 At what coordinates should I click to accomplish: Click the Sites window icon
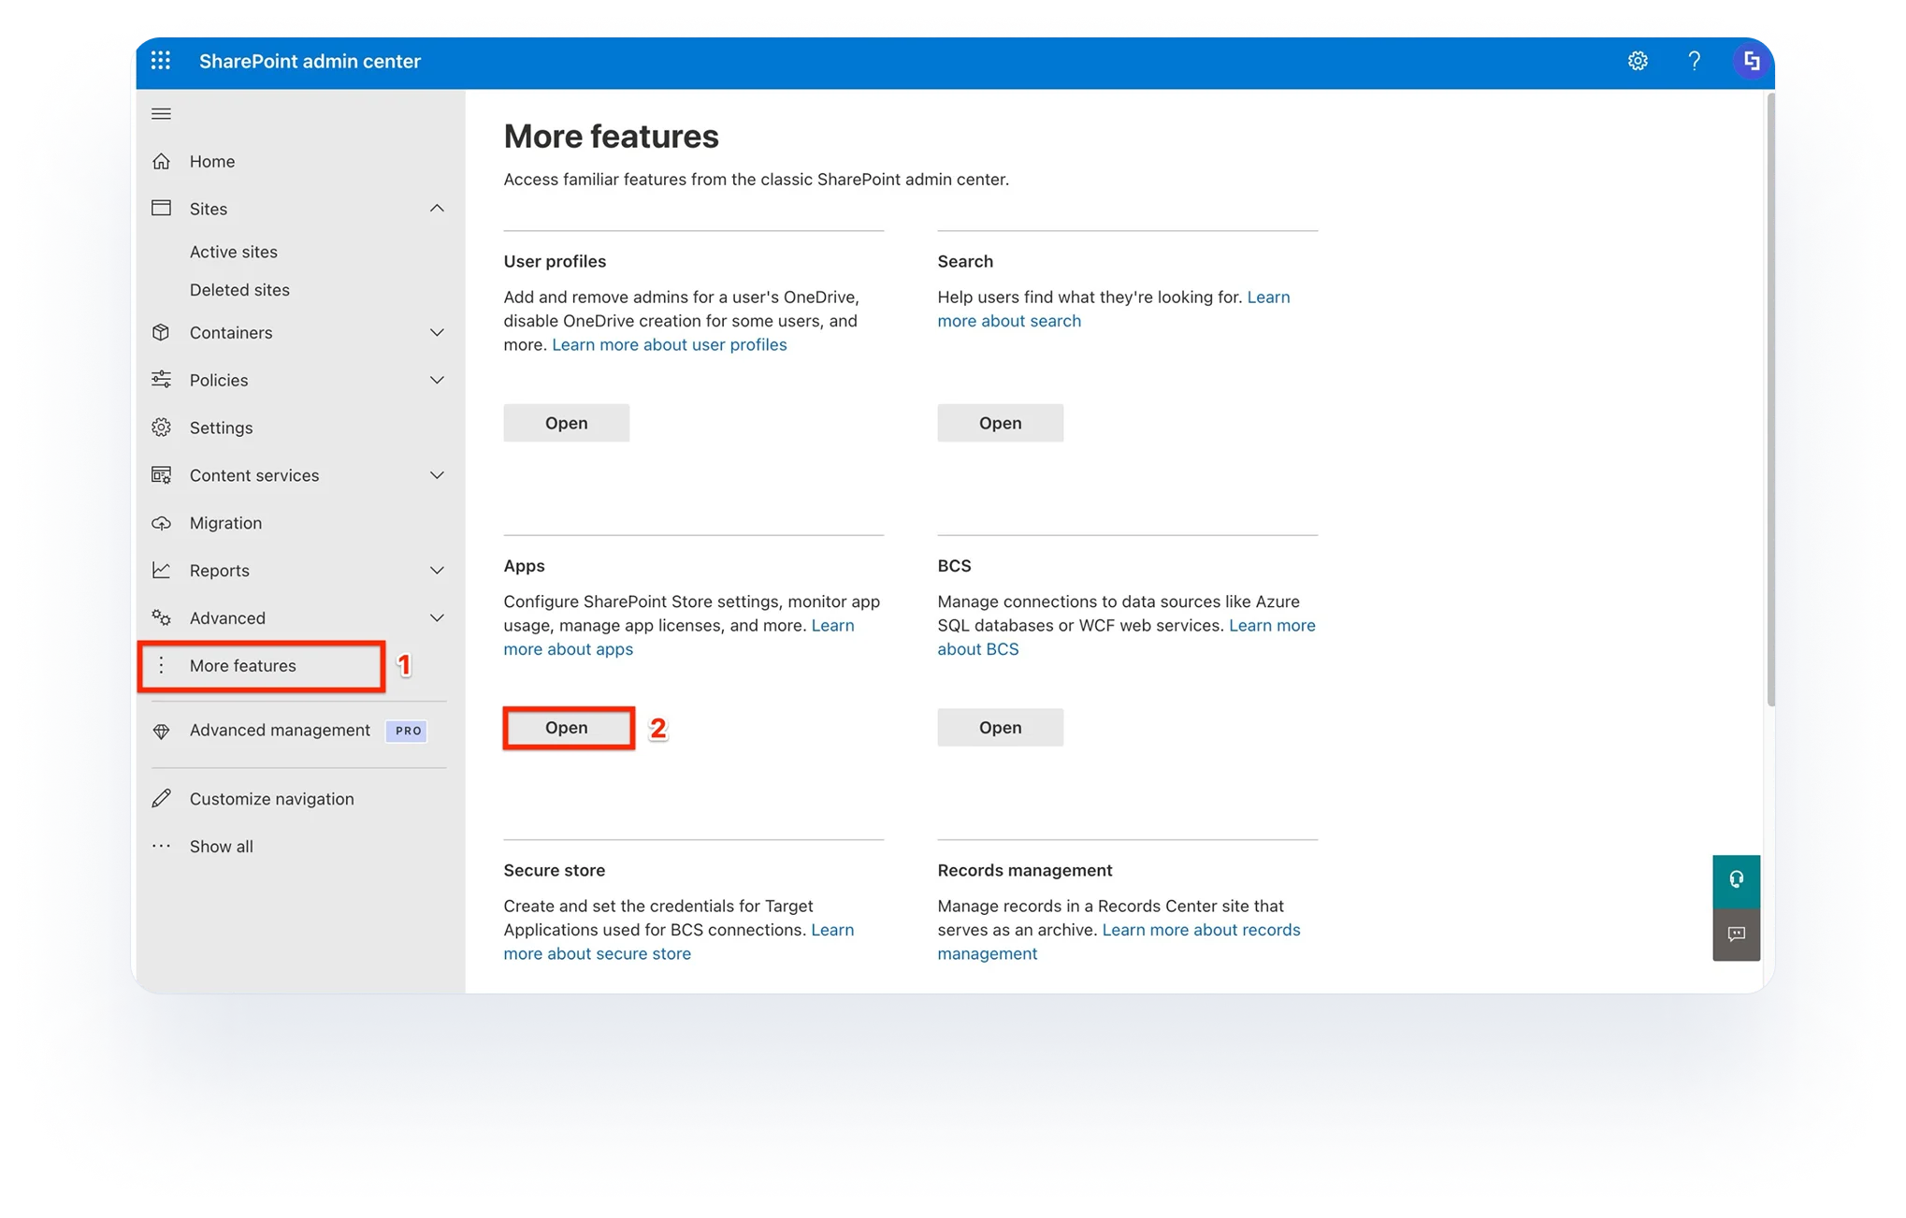[161, 208]
